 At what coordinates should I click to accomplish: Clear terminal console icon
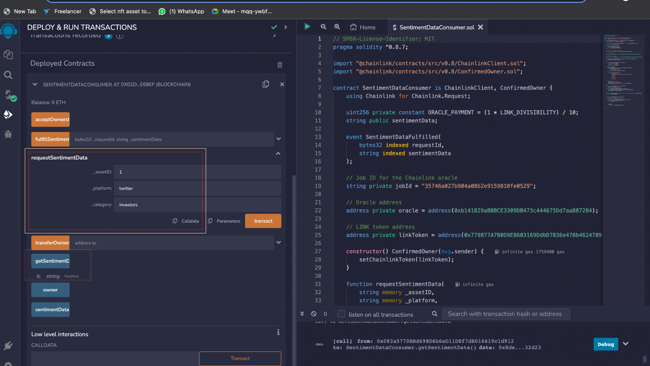click(314, 314)
